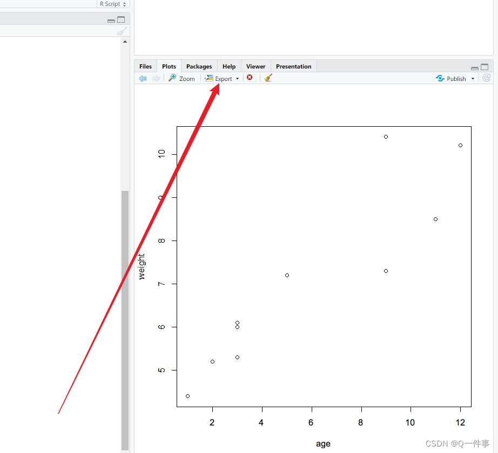
Task: Minimize the Plots pane
Action: [474, 68]
